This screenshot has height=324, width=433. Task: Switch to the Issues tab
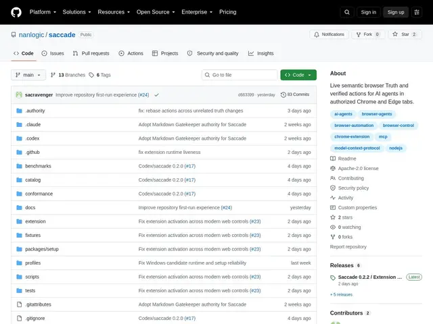pos(53,53)
